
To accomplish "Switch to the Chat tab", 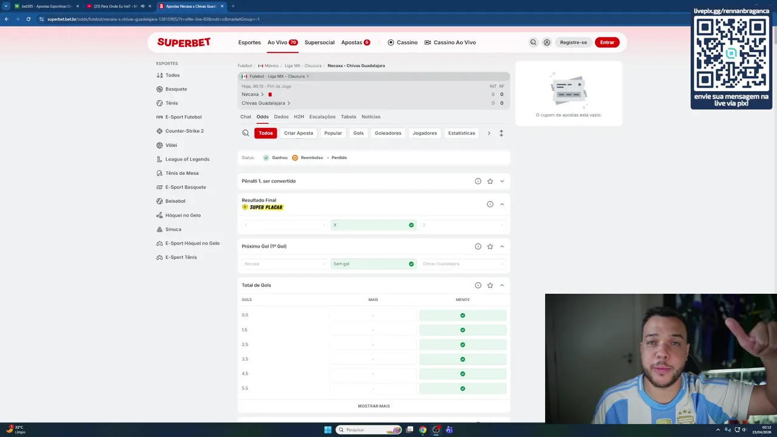I will tap(246, 117).
